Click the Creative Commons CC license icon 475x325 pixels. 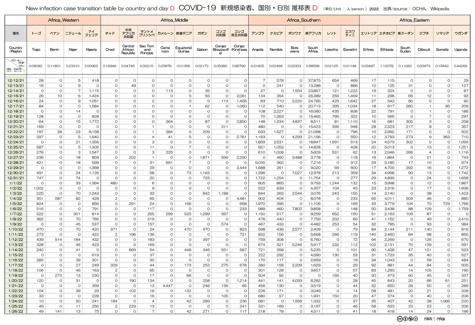399,318
